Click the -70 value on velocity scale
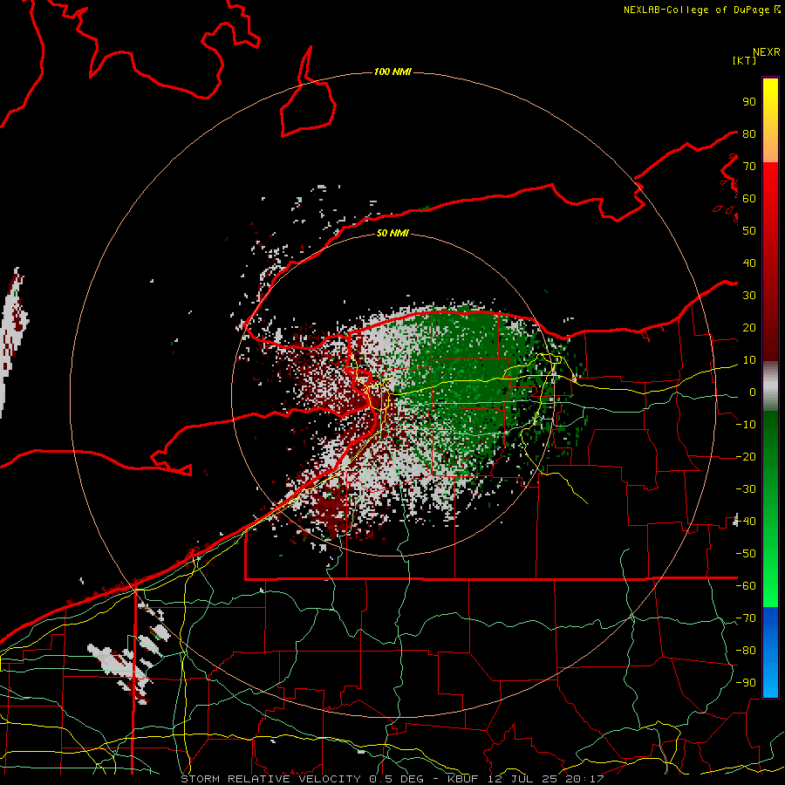 pos(746,618)
